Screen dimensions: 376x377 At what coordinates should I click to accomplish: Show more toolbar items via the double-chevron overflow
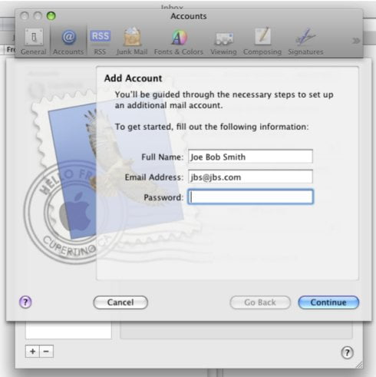point(356,41)
